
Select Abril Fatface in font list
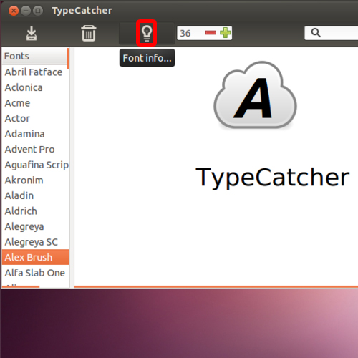click(35, 72)
